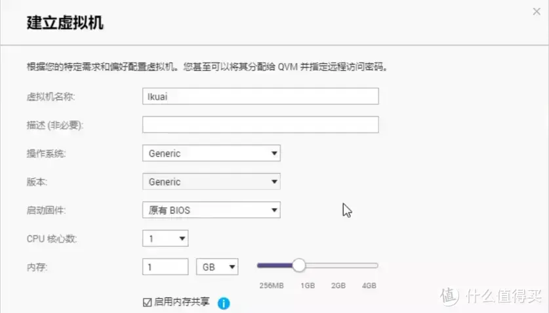Click the memory sharing info icon

(x=224, y=303)
